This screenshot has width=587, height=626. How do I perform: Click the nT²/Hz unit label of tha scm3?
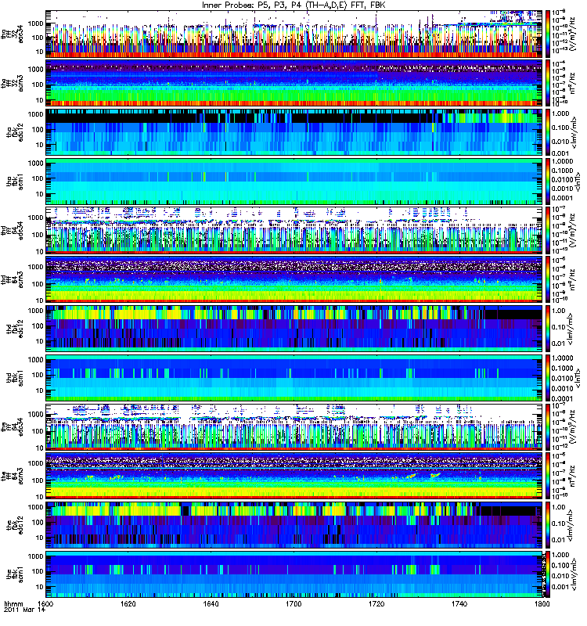pos(572,83)
